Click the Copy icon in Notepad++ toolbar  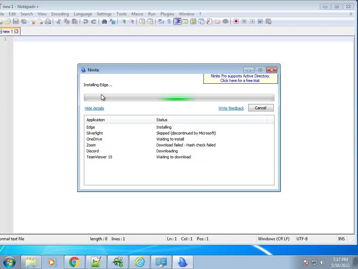coord(67,21)
